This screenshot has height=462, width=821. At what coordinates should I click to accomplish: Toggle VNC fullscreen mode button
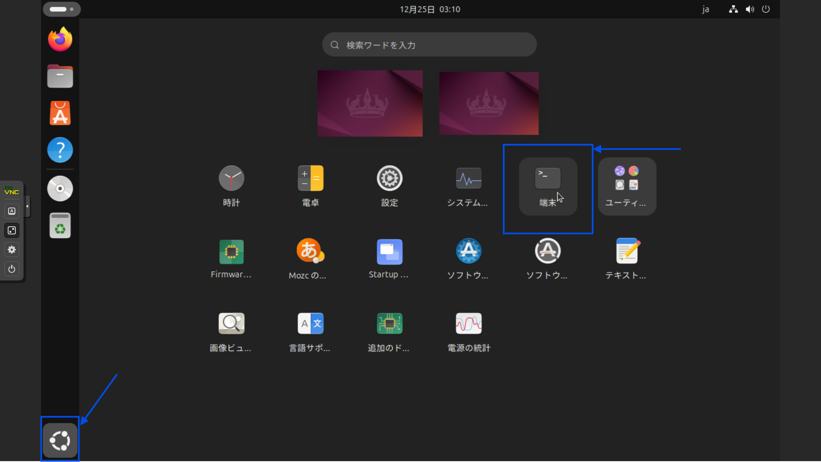12,231
